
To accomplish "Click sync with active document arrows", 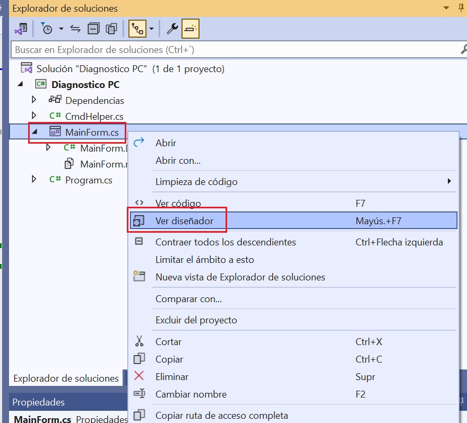I will pyautogui.click(x=75, y=29).
